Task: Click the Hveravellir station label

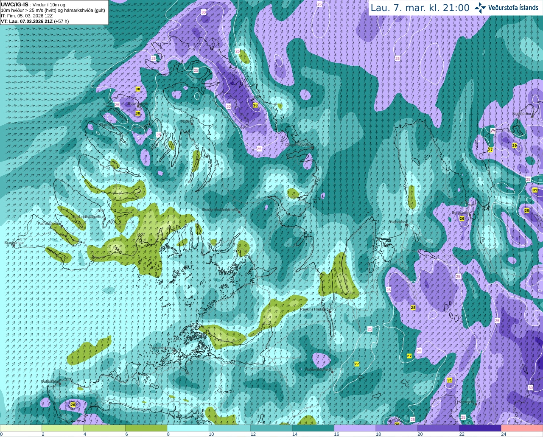Action: (466, 401)
